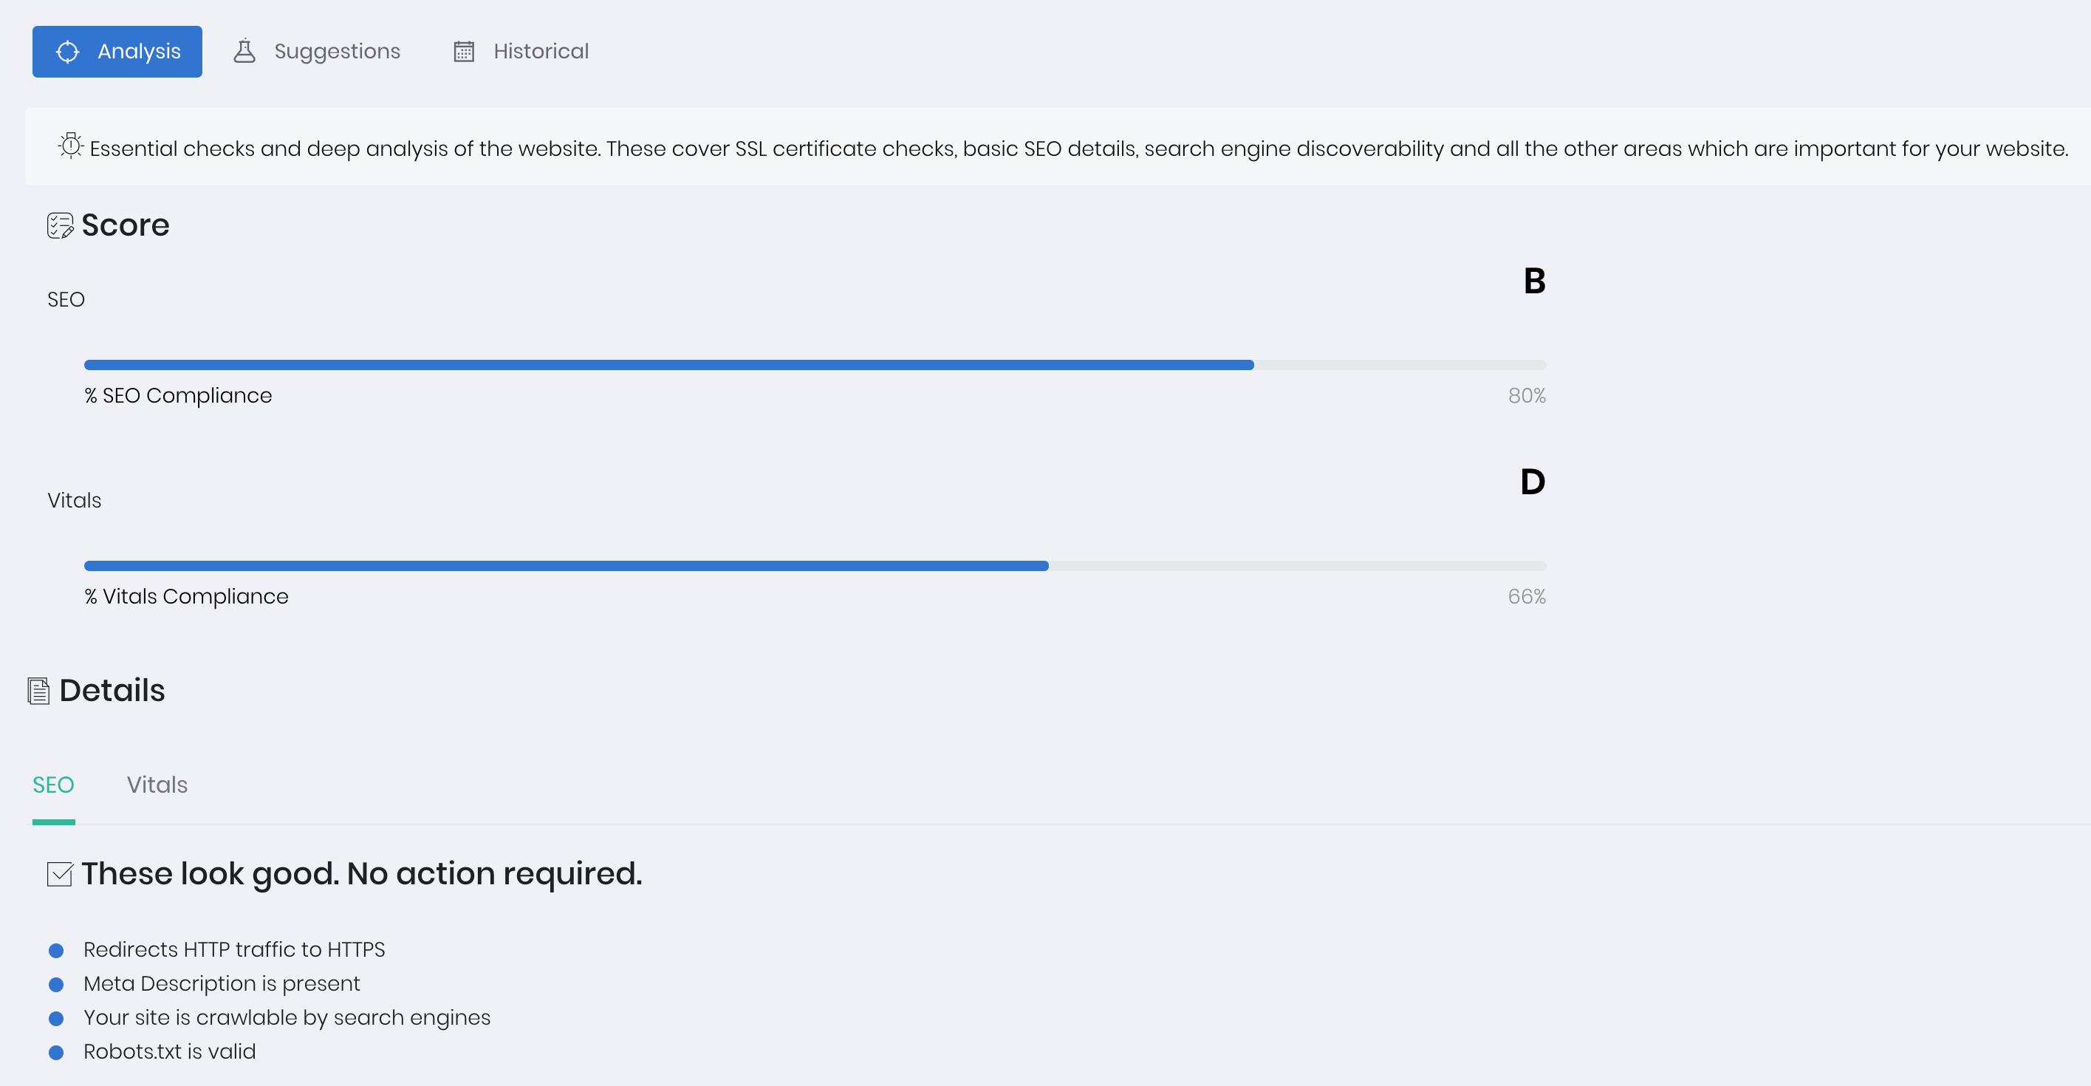Click the Historical calendar icon

464,52
